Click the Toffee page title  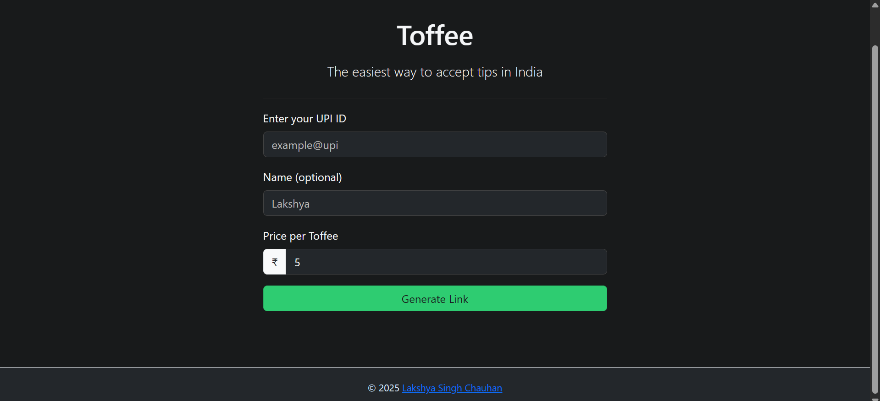[434, 35]
